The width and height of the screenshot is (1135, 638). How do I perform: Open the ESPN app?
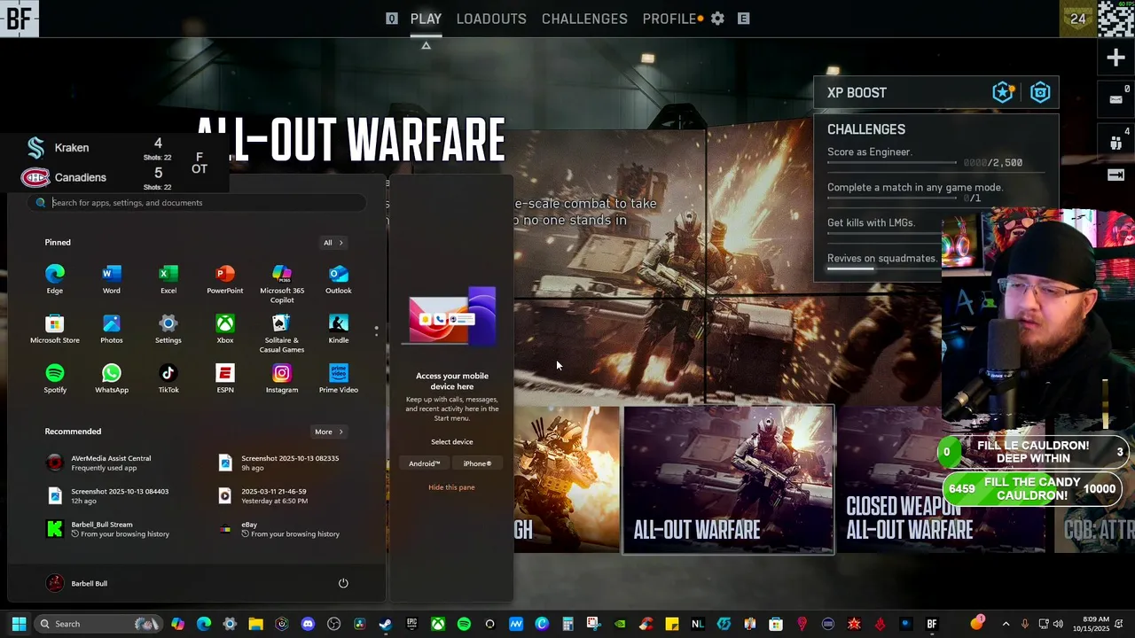[225, 378]
